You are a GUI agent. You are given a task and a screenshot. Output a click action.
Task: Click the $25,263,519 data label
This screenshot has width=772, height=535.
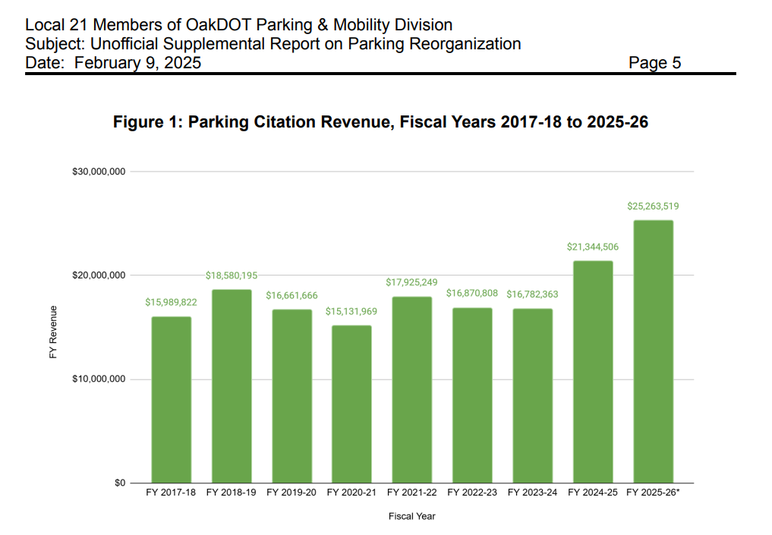pyautogui.click(x=653, y=206)
